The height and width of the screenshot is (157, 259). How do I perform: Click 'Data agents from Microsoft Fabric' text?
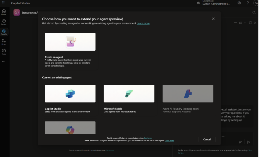point(120,112)
